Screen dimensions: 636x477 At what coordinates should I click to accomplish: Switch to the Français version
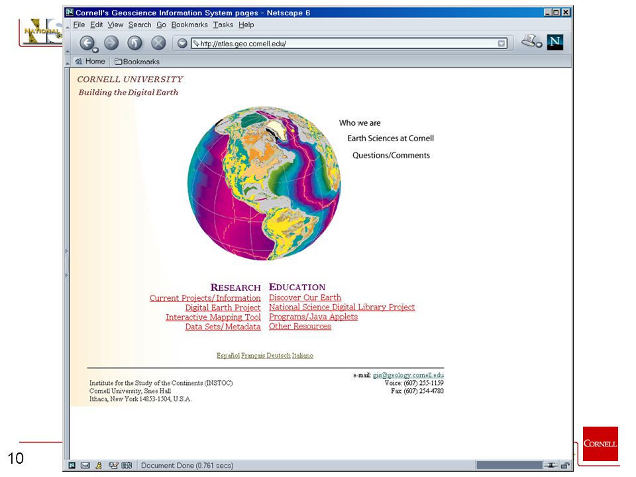pyautogui.click(x=253, y=356)
